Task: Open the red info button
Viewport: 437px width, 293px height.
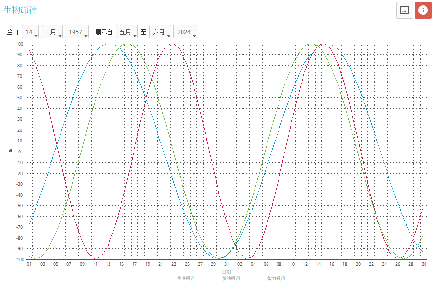Action: [423, 10]
